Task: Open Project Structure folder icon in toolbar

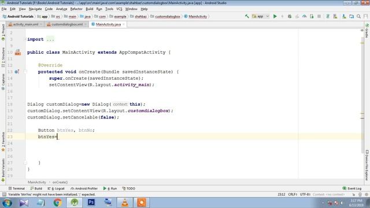Action: point(351,16)
